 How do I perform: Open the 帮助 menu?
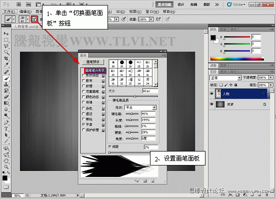(169, 11)
